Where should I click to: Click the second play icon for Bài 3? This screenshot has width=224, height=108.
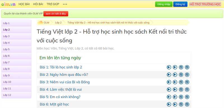(x=175, y=82)
